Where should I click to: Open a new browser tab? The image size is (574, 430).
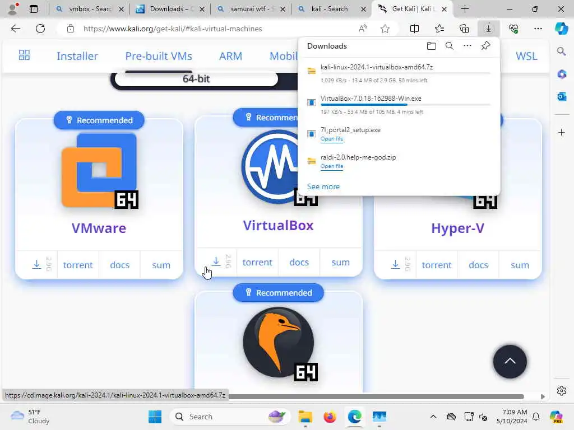(465, 9)
